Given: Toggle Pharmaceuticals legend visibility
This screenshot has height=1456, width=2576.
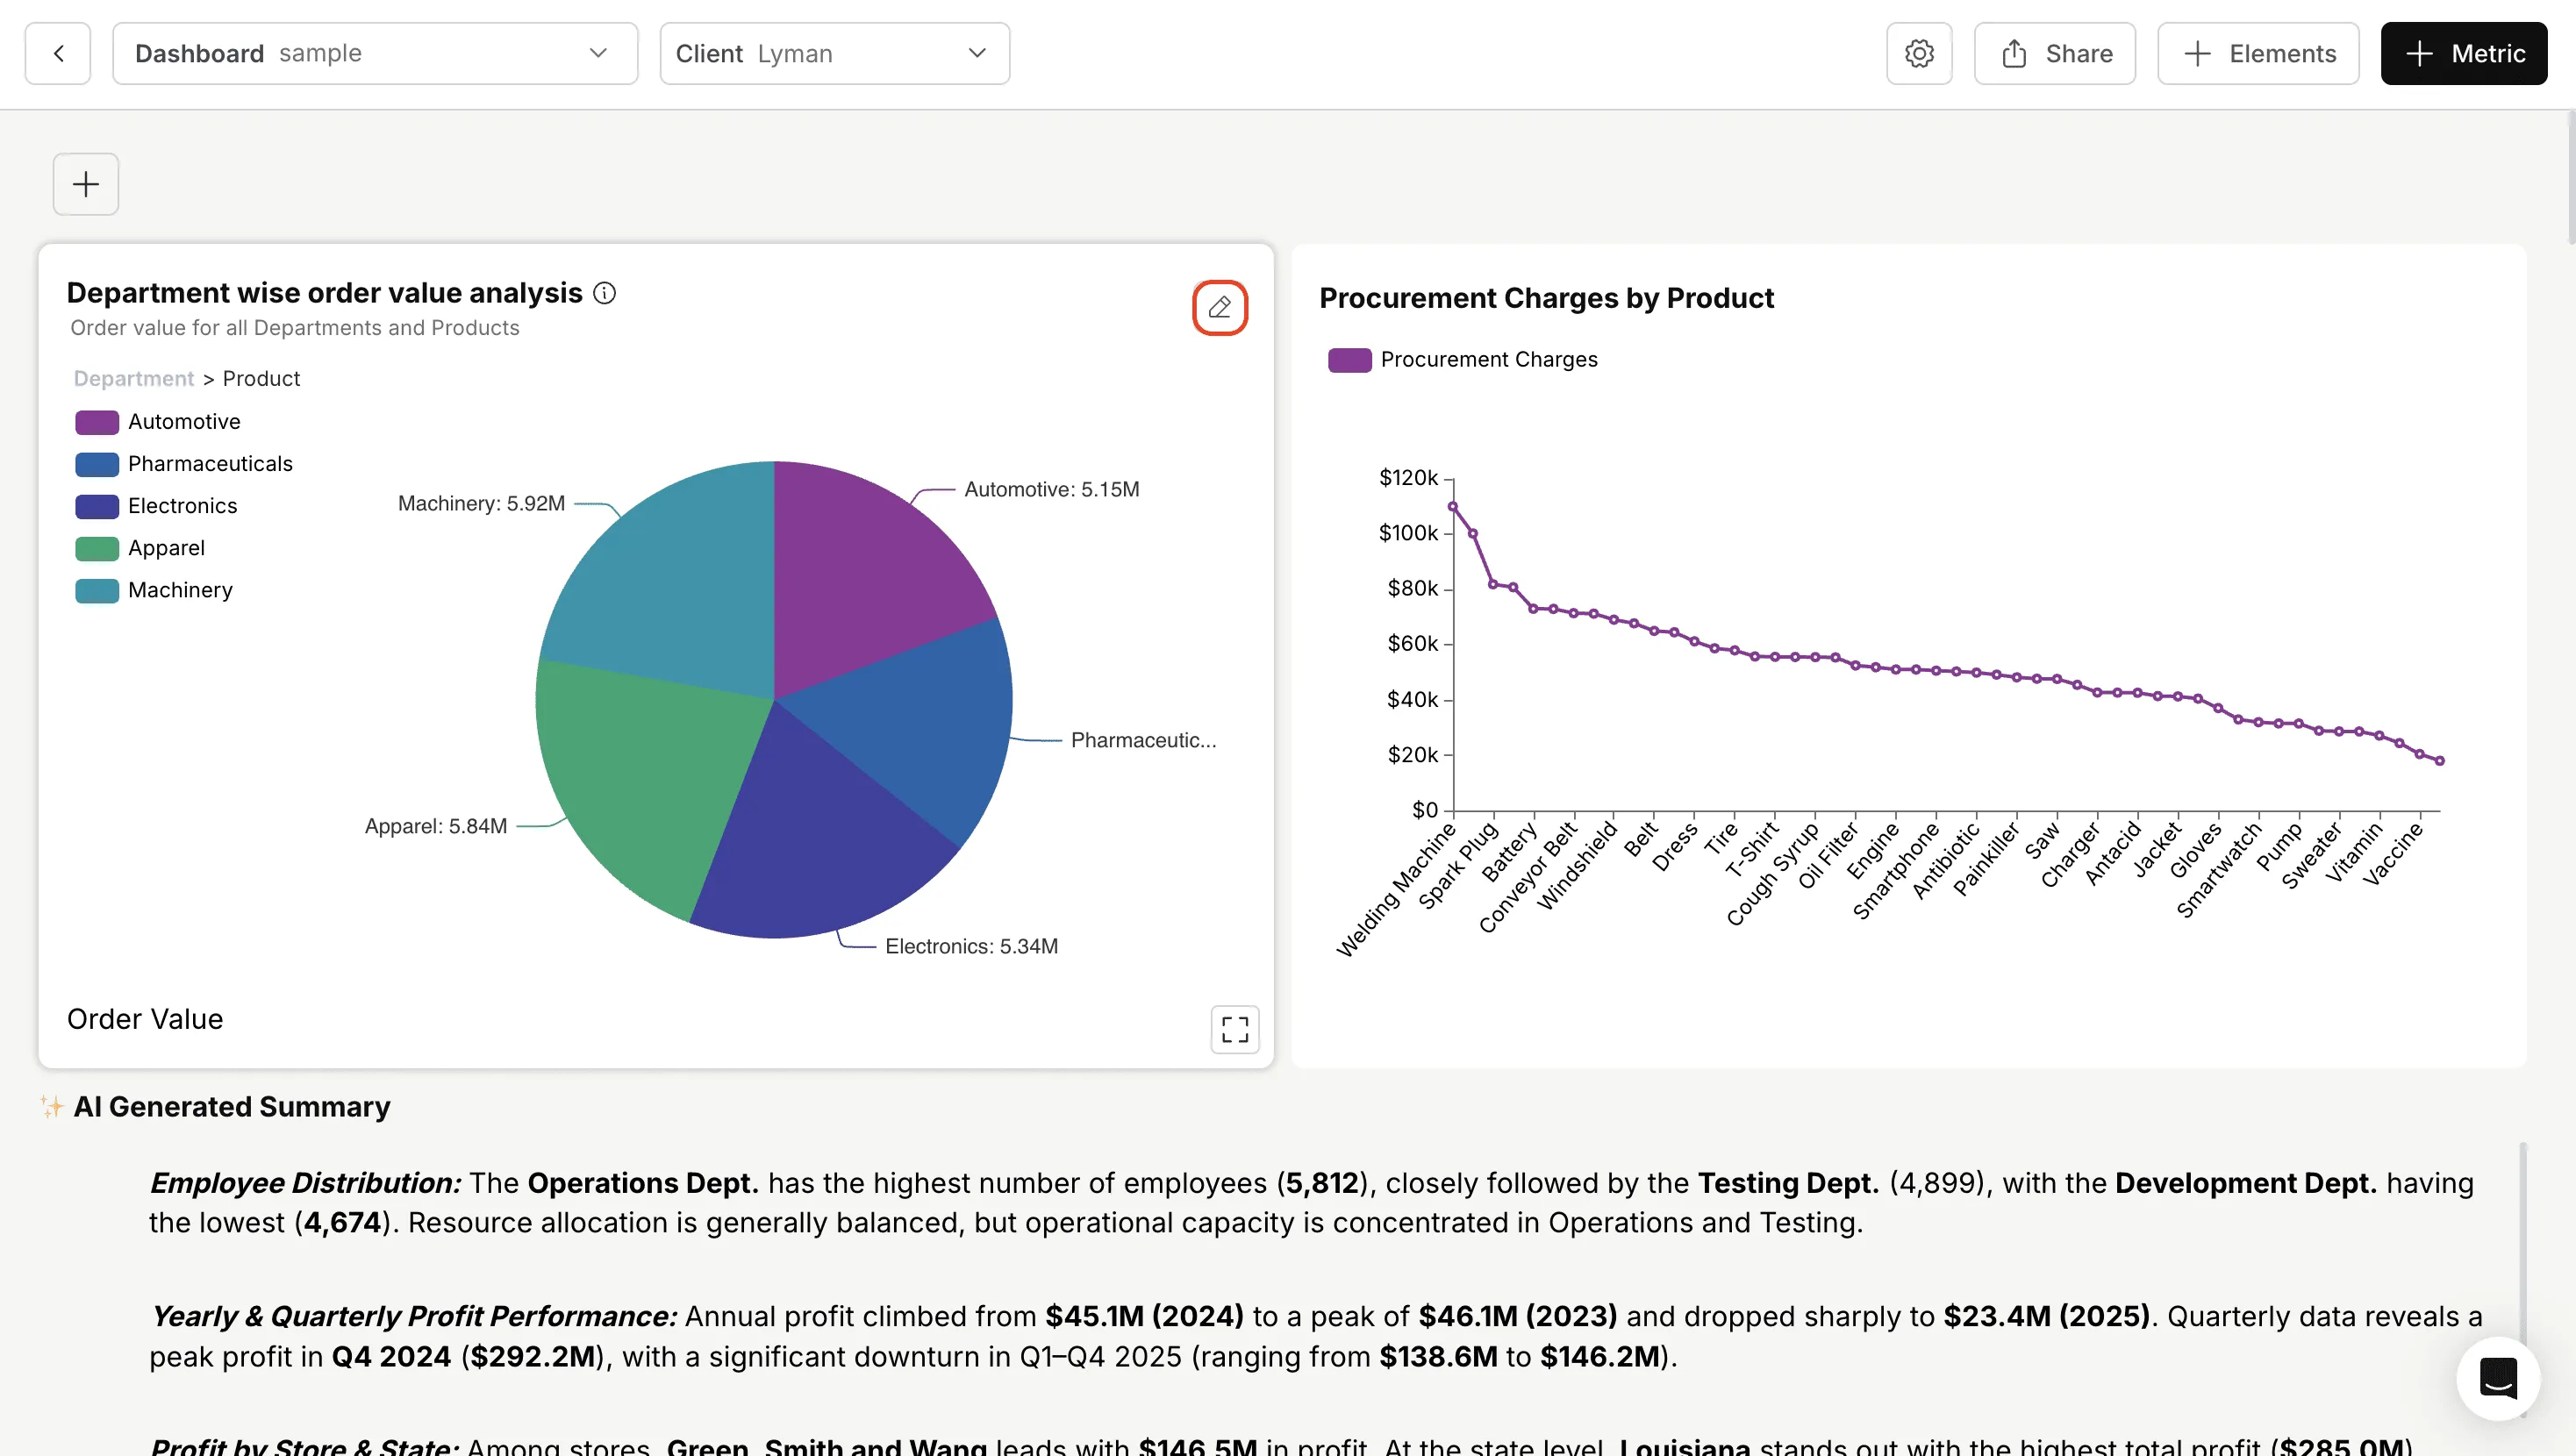Looking at the screenshot, I should (184, 464).
